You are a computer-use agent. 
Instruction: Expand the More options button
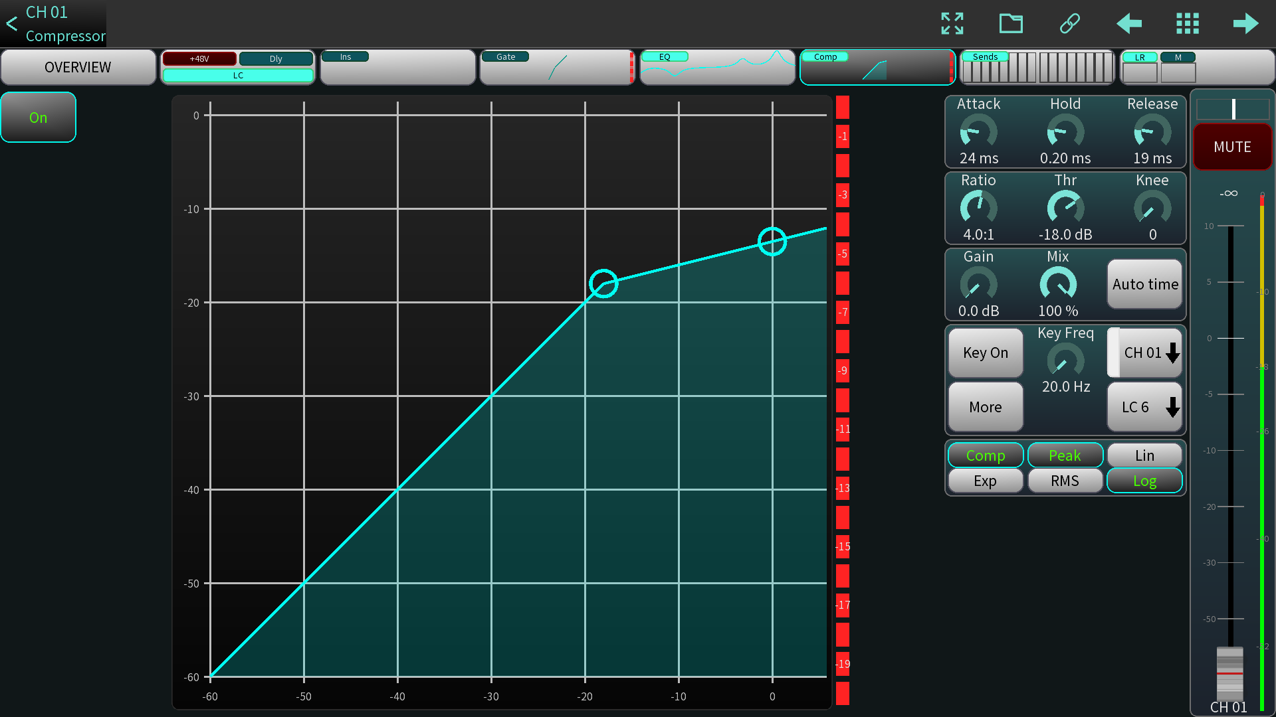[x=986, y=407]
